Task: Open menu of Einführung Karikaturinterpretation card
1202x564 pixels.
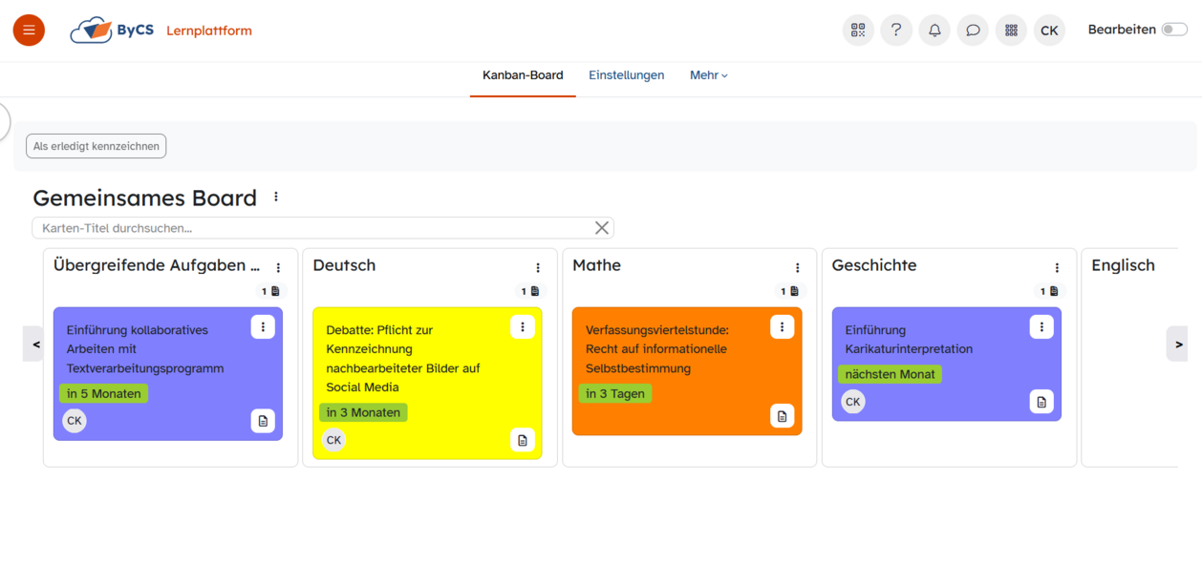Action: (1041, 326)
